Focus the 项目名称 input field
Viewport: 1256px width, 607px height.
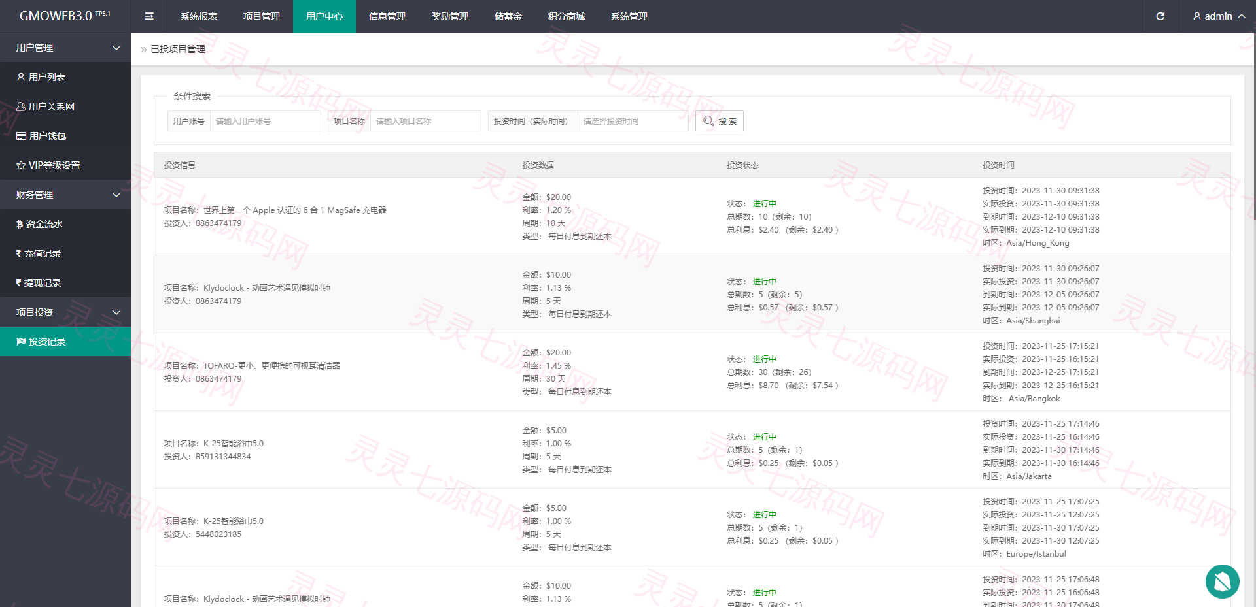(x=425, y=121)
